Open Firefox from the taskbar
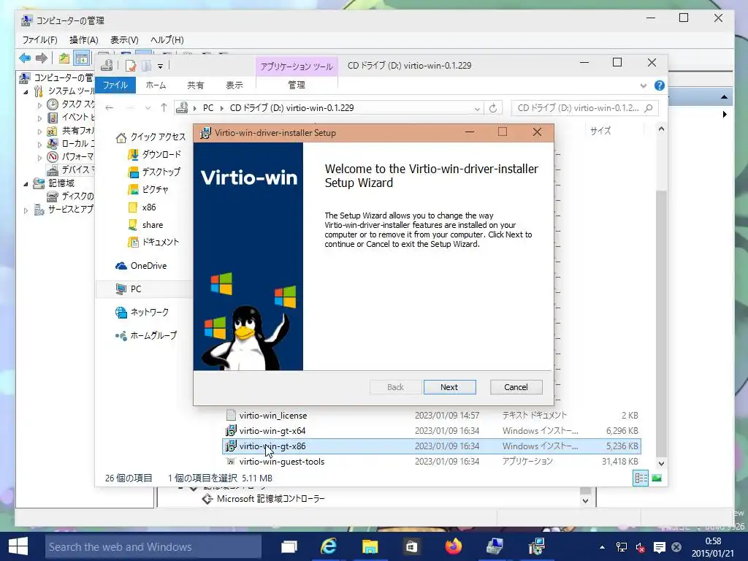The image size is (748, 561). point(453,546)
